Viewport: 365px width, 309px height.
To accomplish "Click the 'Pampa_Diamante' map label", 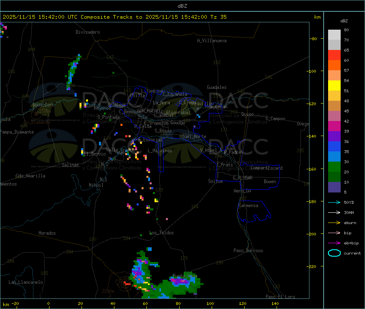I will (17, 132).
